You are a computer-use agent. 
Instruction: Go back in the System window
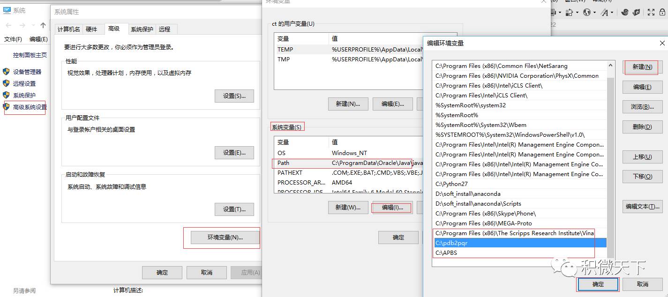8,25
